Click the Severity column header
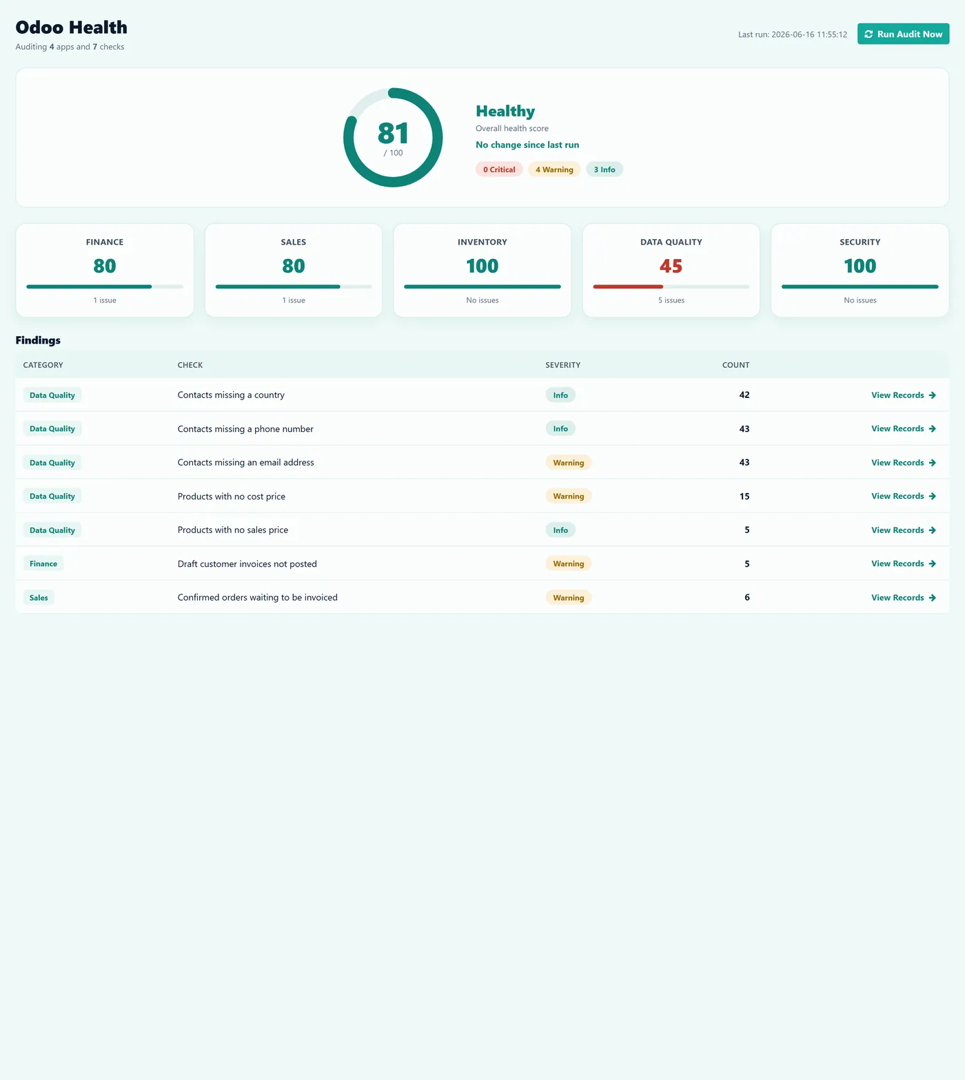Image resolution: width=965 pixels, height=1080 pixels. click(563, 365)
